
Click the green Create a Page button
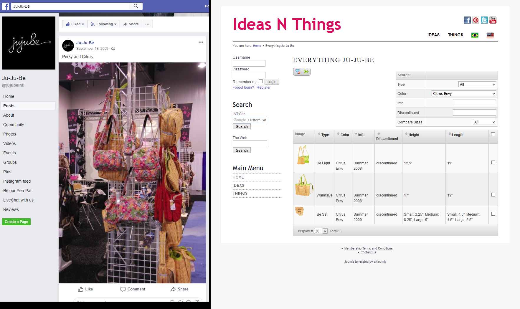tap(16, 222)
